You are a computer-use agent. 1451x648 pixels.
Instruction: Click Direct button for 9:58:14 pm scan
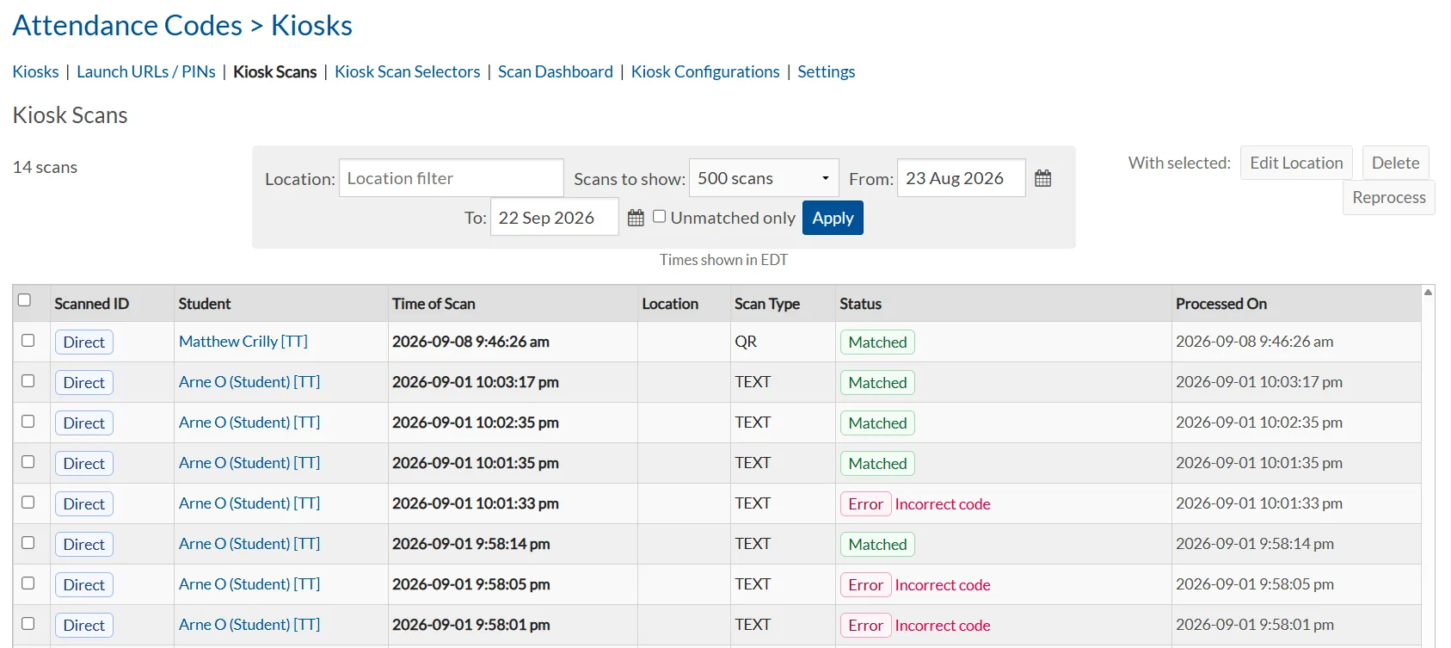tap(83, 544)
